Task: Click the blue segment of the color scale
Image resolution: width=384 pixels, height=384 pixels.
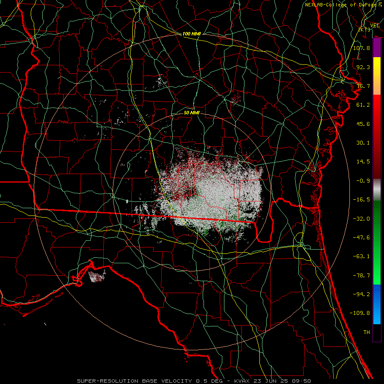Action: (377, 304)
